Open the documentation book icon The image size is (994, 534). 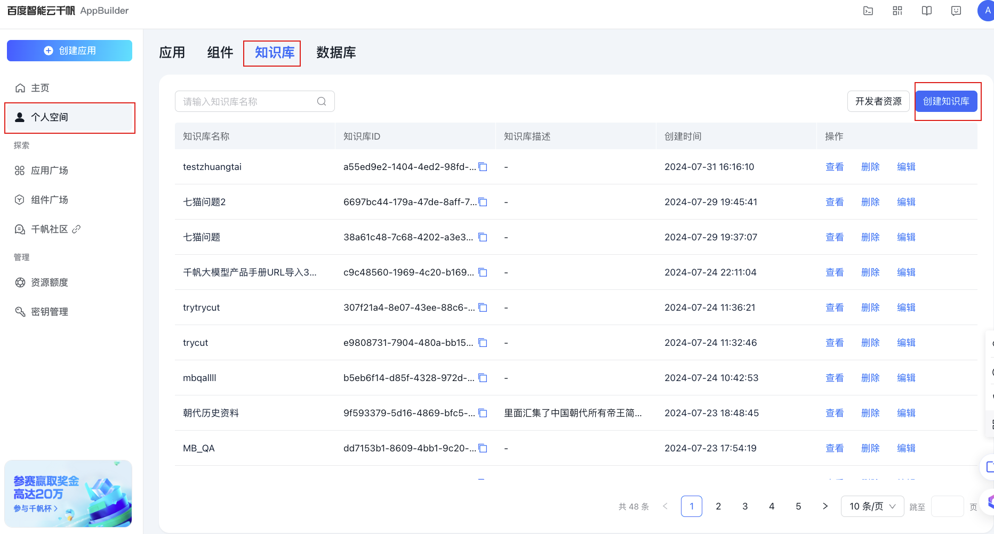pyautogui.click(x=927, y=11)
